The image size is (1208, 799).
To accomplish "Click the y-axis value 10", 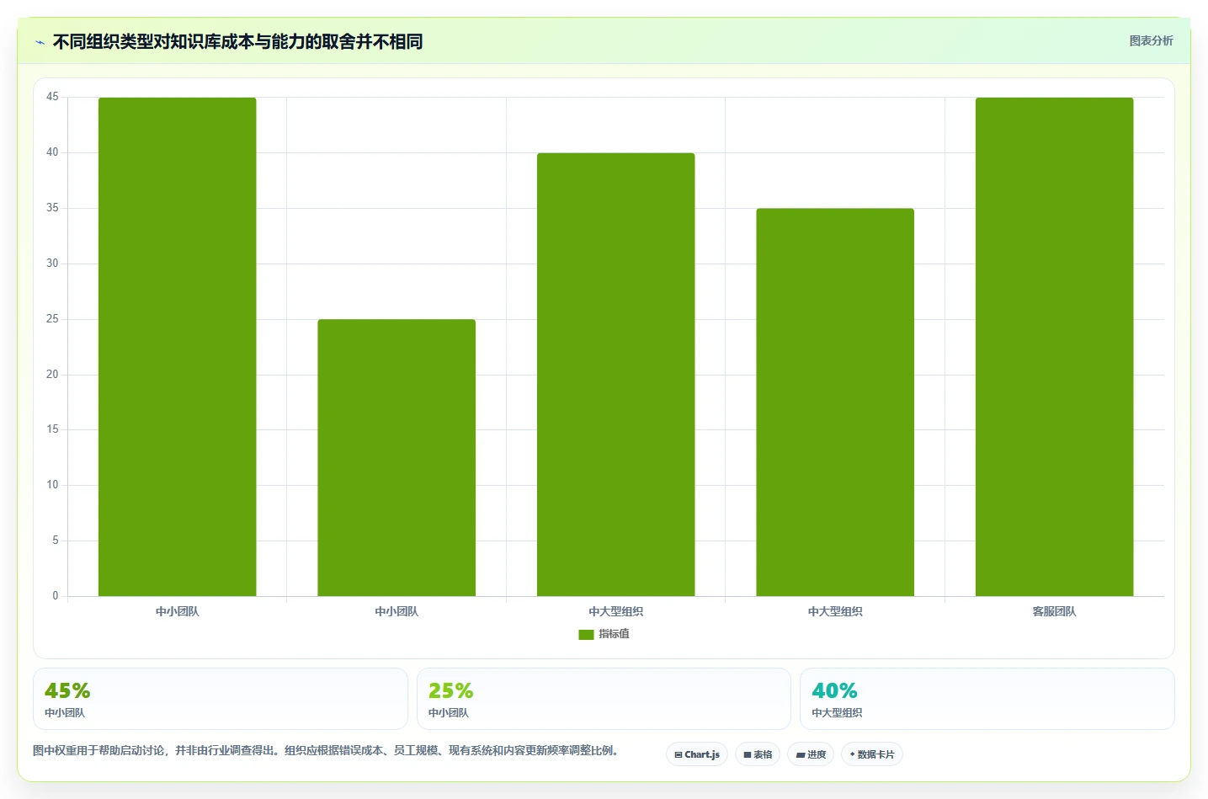I will [x=52, y=485].
